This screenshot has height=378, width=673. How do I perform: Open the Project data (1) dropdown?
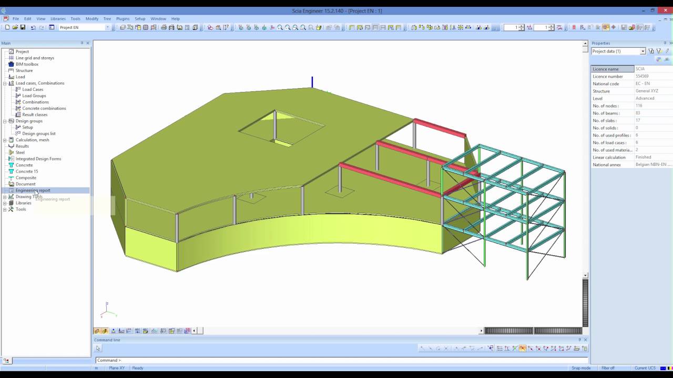(643, 51)
